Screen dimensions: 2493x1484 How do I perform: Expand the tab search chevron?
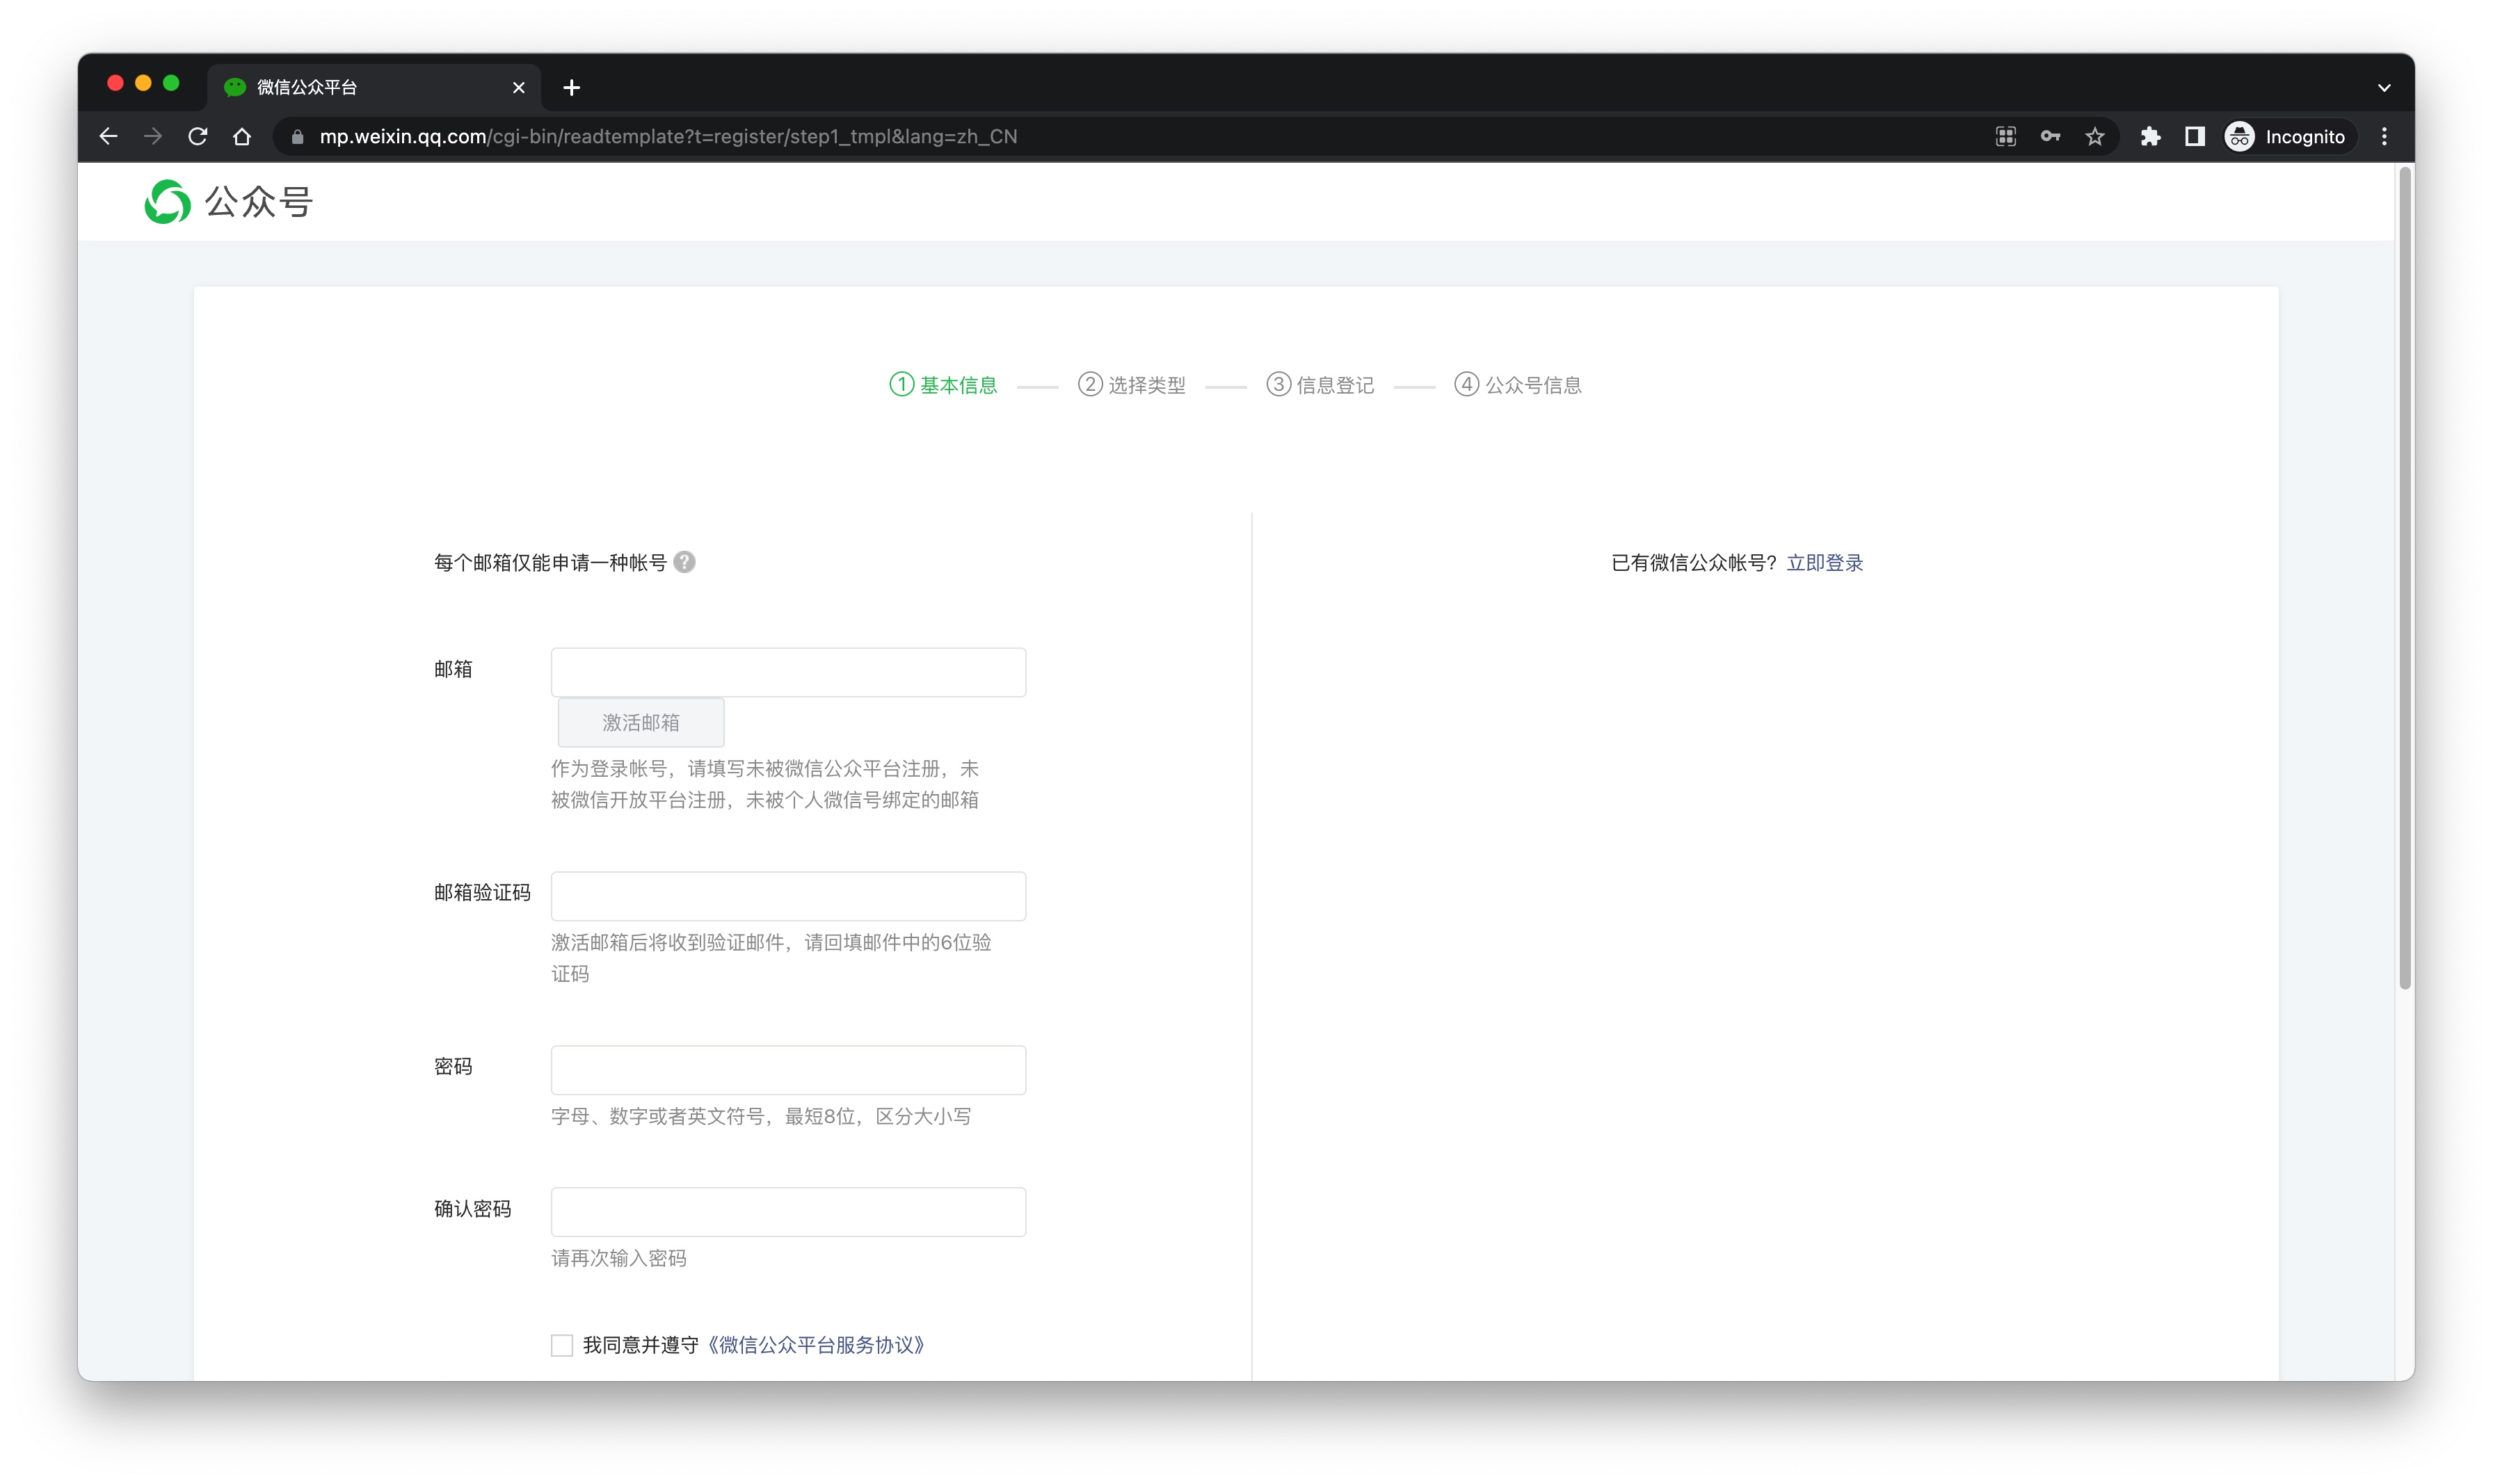[2383, 88]
